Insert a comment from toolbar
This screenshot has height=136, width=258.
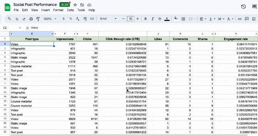click(x=247, y=19)
